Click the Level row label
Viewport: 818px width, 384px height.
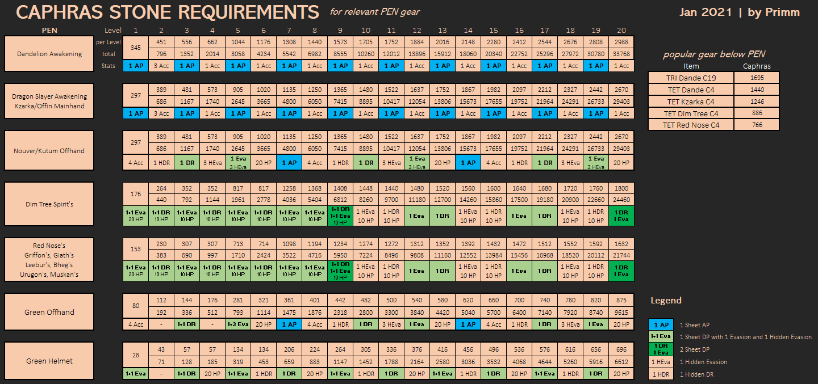pyautogui.click(x=112, y=30)
